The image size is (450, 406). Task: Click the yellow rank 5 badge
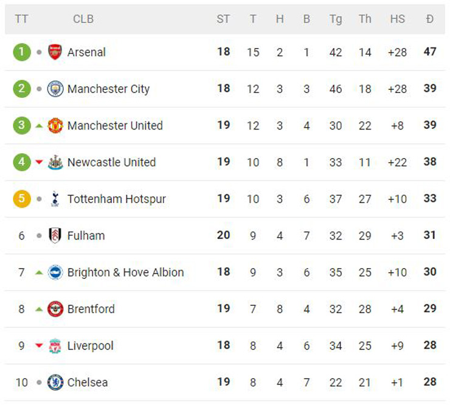[21, 199]
